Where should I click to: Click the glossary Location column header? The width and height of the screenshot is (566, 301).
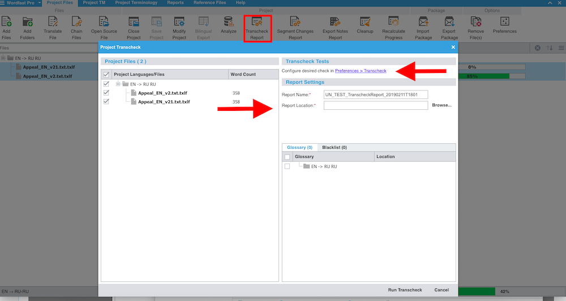pyautogui.click(x=415, y=157)
